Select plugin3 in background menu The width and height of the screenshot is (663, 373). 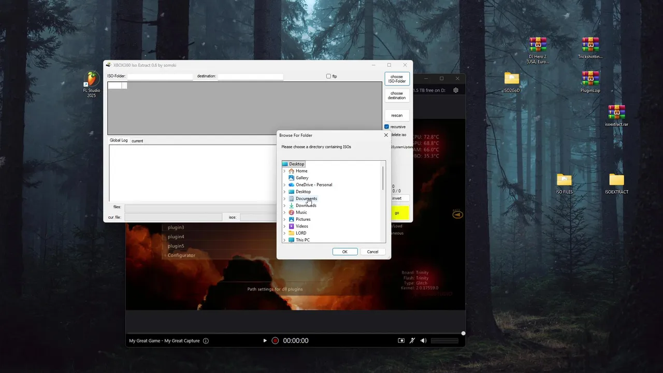[176, 227]
